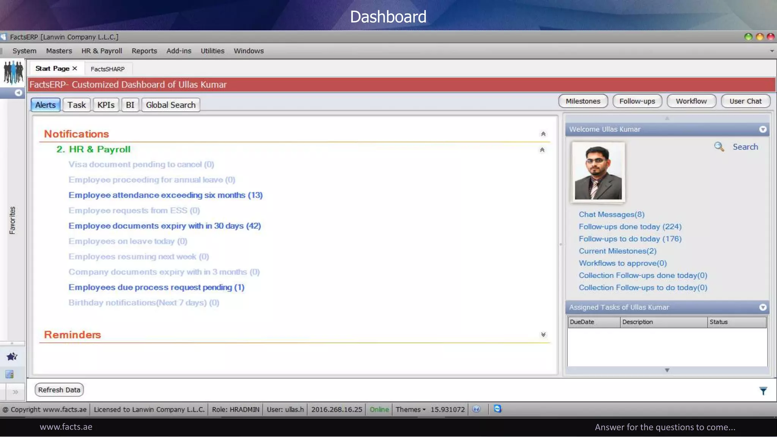
Task: Click the magnifier Search icon
Action: (x=719, y=147)
